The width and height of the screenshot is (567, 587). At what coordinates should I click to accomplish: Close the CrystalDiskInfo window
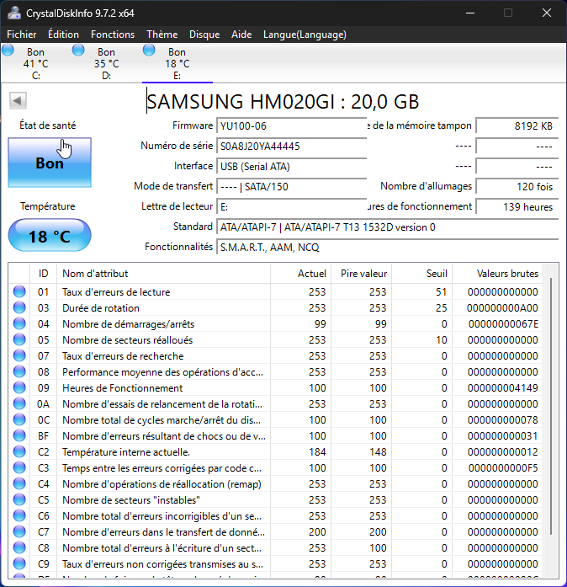[x=547, y=13]
